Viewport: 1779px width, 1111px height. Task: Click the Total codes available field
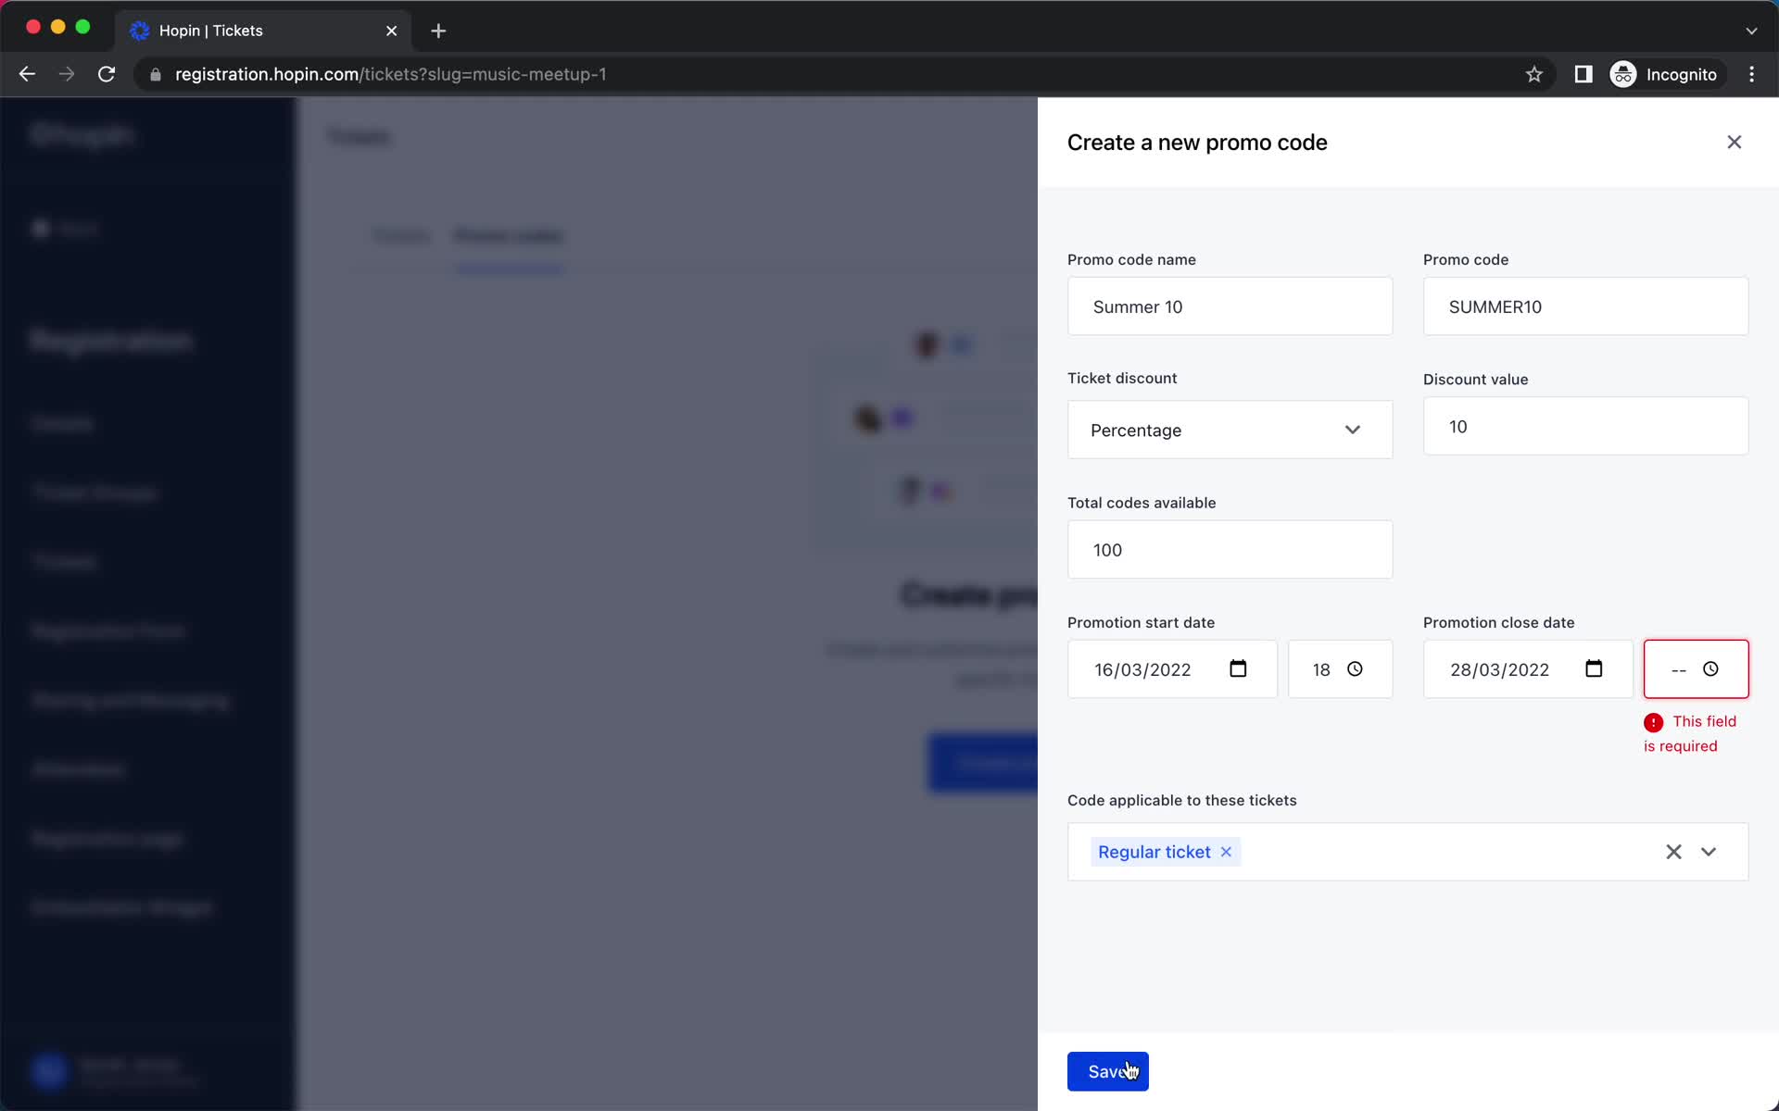[x=1230, y=549]
